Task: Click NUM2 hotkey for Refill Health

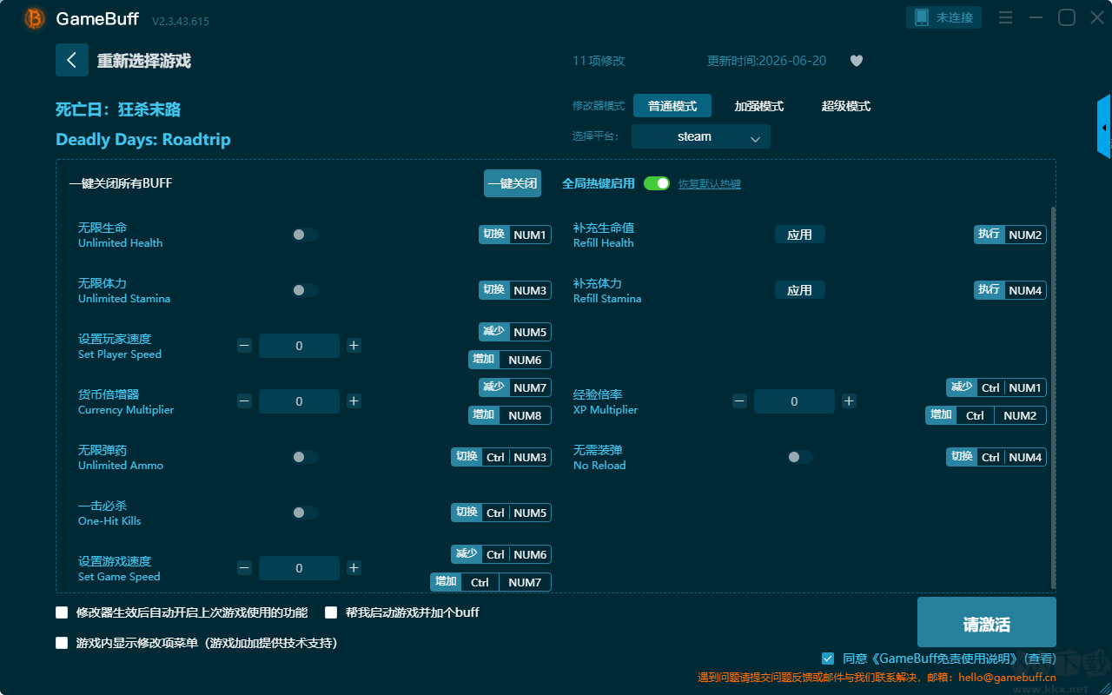Action: (1025, 235)
